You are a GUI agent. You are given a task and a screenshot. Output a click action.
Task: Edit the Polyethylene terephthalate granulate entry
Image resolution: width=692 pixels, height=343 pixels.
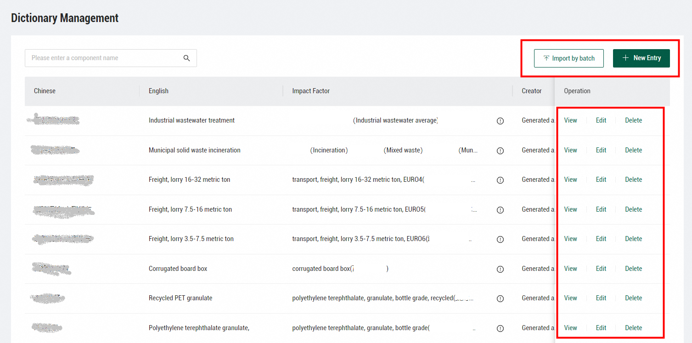click(x=601, y=328)
